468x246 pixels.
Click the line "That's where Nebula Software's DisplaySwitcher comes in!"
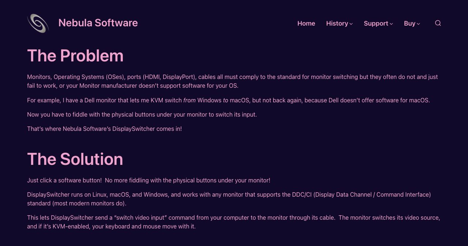tap(104, 129)
